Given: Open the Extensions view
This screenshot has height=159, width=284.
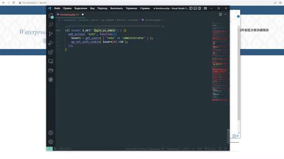Looking at the screenshot, I should tap(51, 52).
